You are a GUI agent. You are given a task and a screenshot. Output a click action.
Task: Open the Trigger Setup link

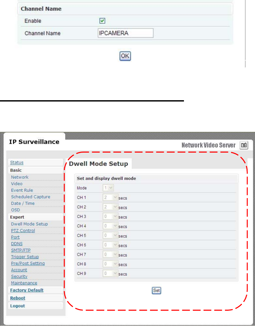25,257
